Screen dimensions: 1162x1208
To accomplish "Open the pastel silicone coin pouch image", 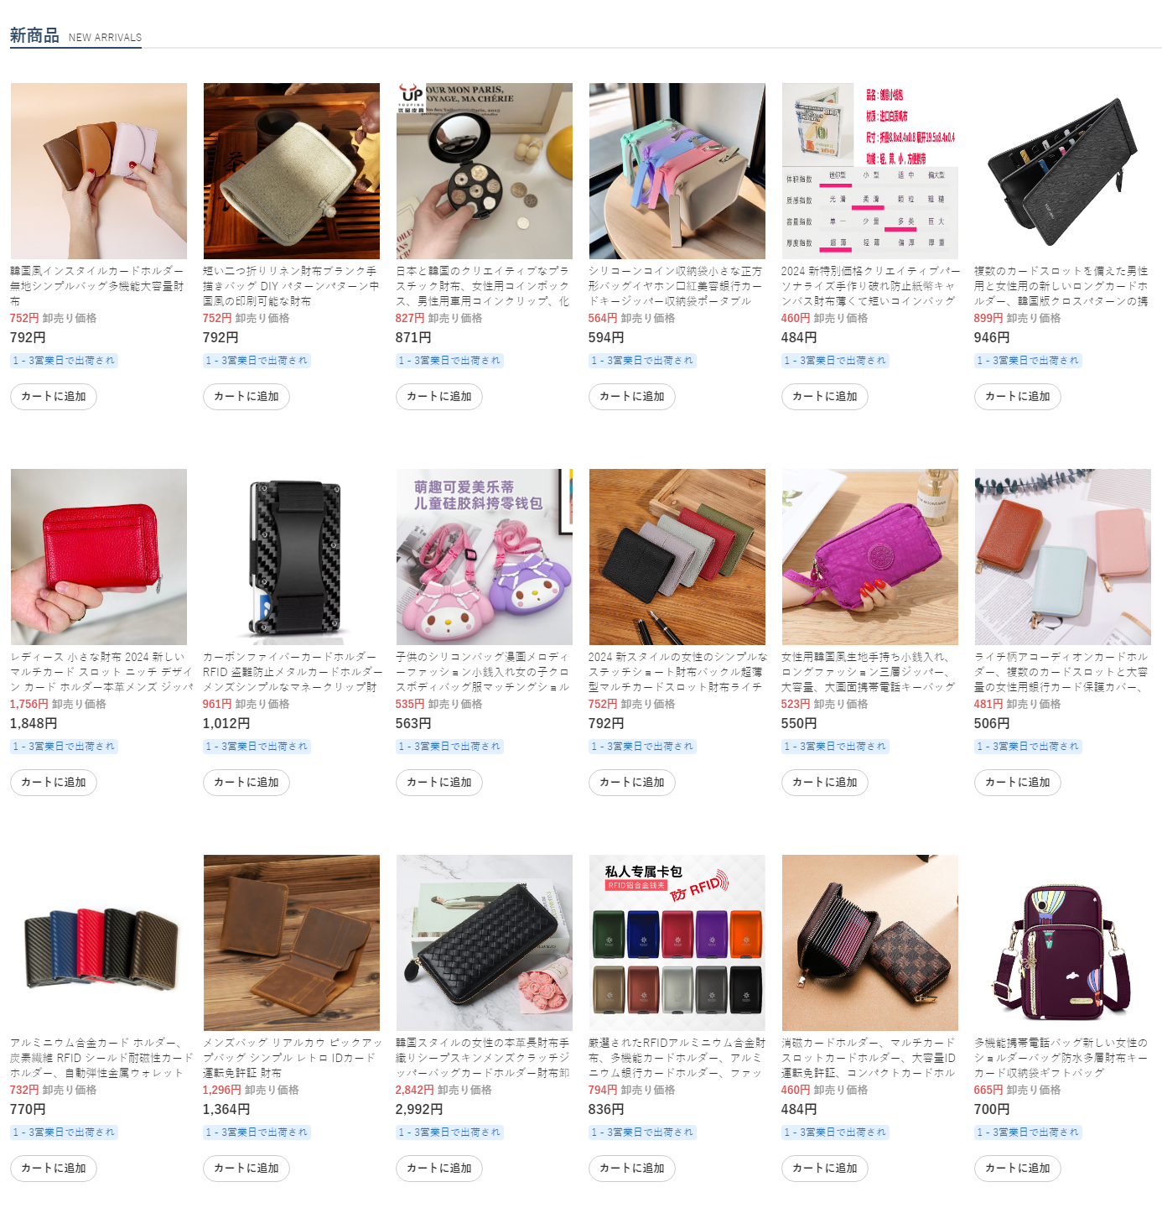I will pyautogui.click(x=677, y=171).
